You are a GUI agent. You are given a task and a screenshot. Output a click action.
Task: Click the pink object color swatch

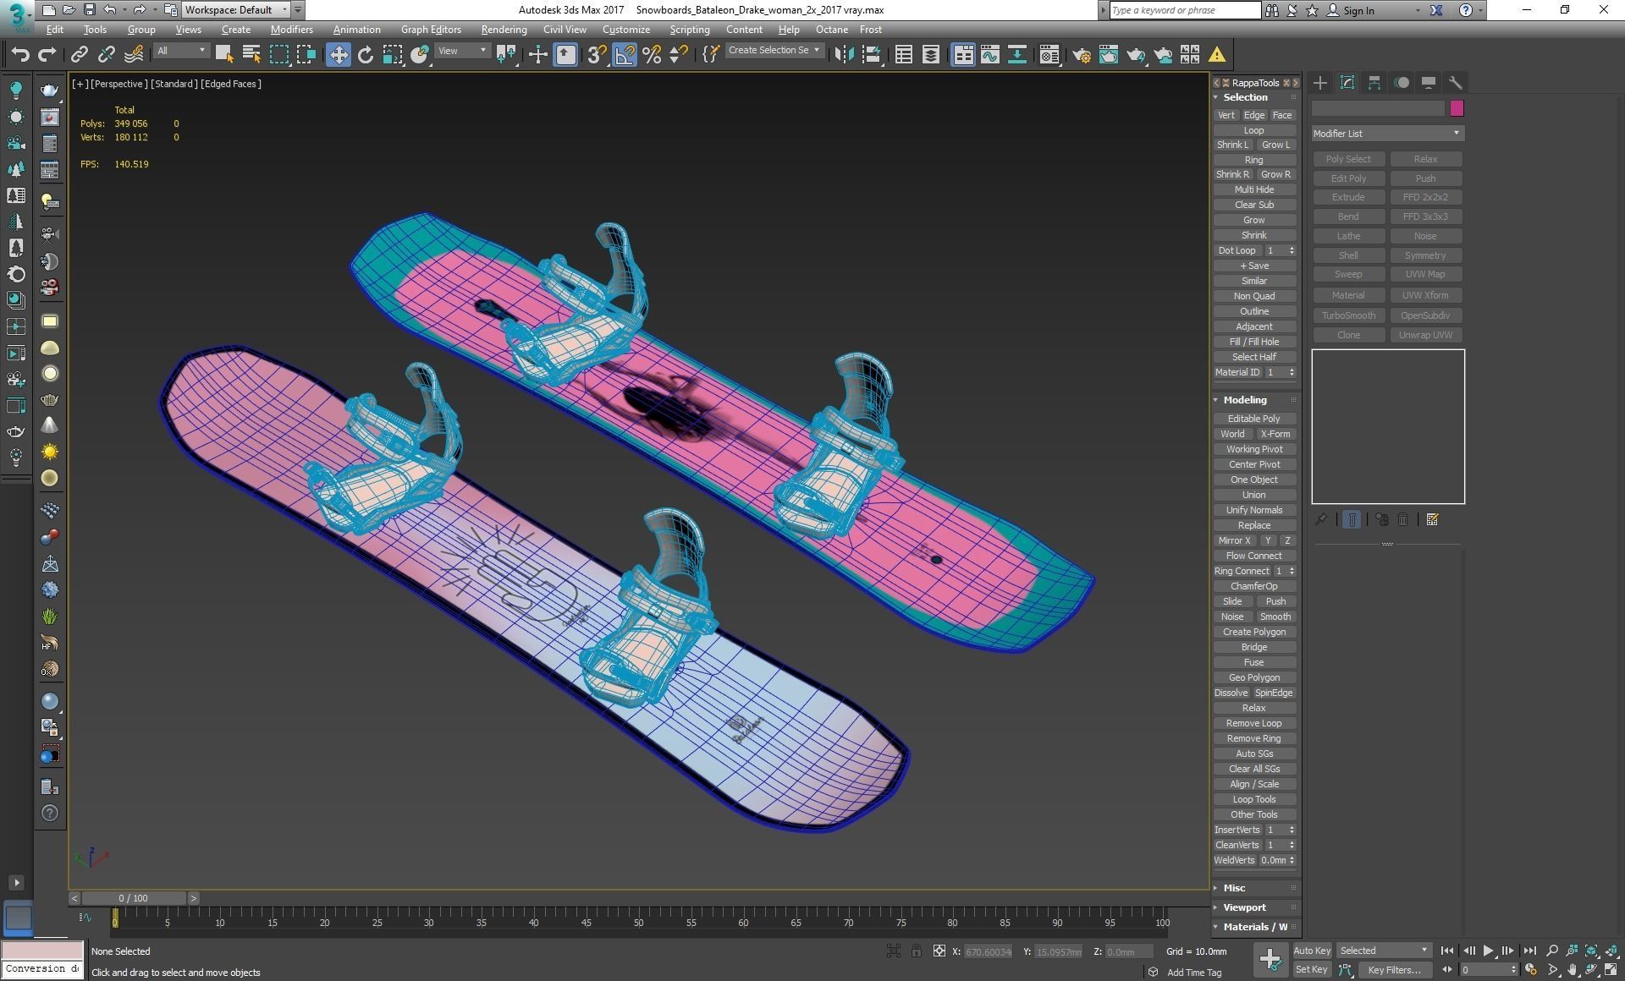(1457, 108)
